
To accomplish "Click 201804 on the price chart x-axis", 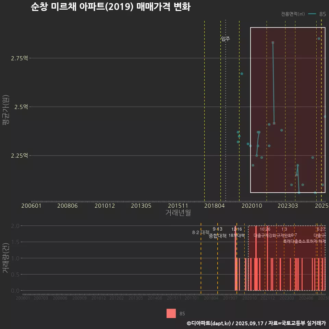I will coord(215,206).
